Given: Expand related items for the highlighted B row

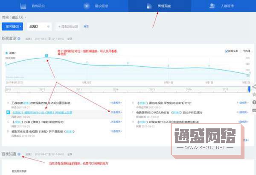Looking at the screenshot, I should [116, 112].
